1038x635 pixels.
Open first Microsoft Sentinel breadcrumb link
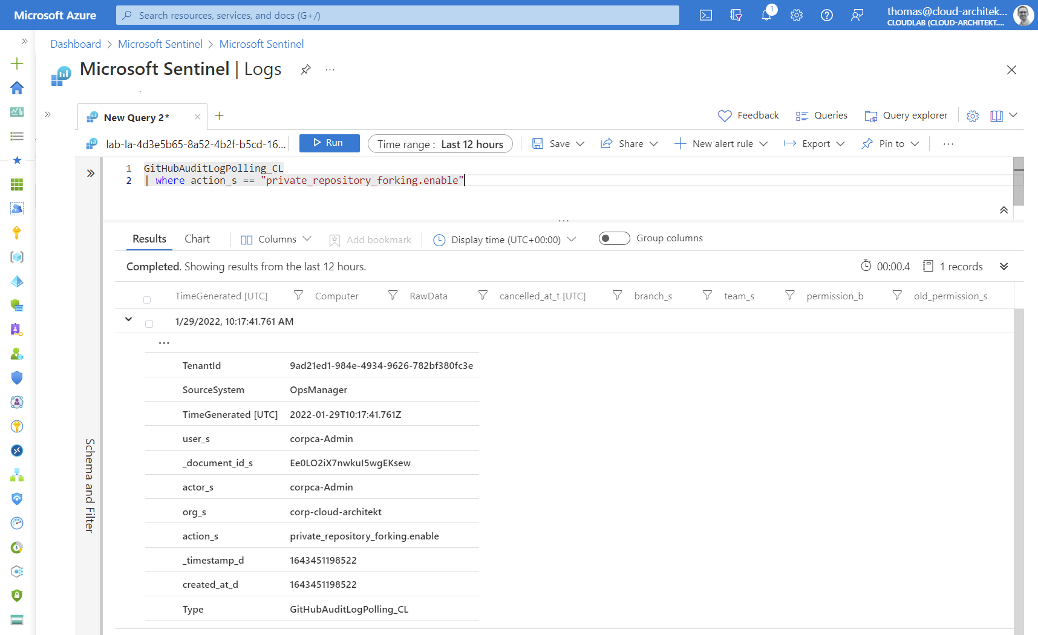tap(160, 44)
